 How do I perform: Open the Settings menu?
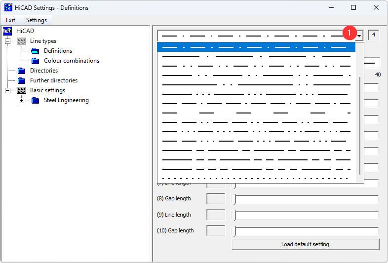click(37, 20)
